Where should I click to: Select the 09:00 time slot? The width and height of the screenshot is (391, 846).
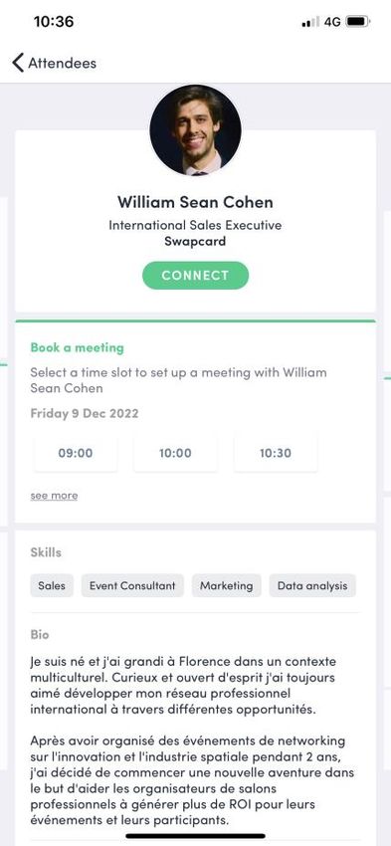(x=76, y=453)
